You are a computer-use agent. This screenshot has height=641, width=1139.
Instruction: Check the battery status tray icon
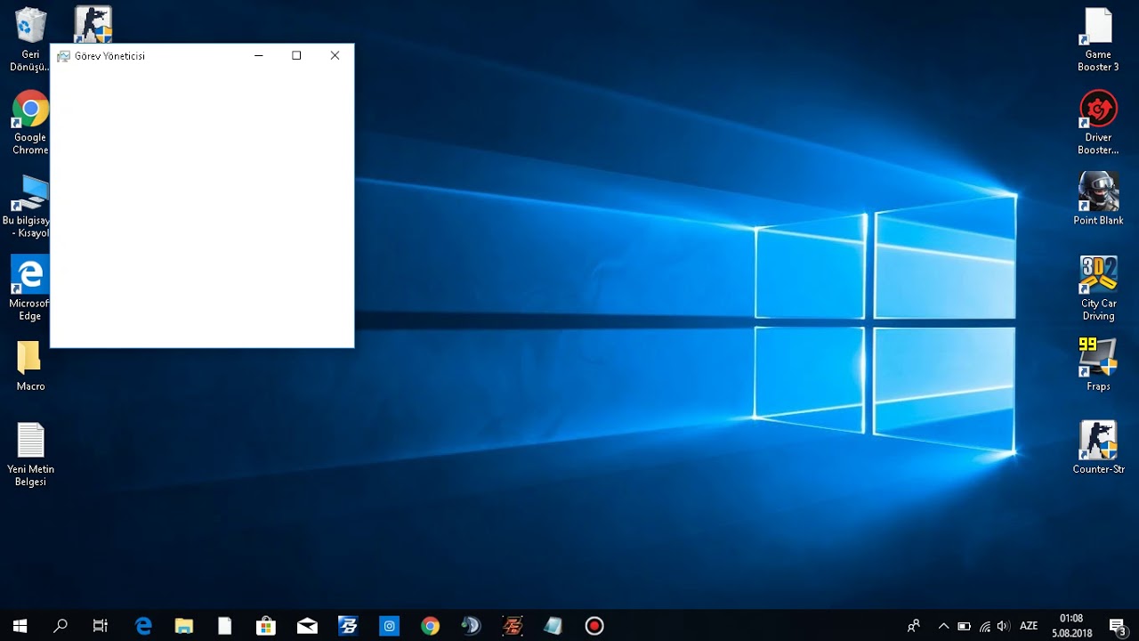tap(964, 626)
